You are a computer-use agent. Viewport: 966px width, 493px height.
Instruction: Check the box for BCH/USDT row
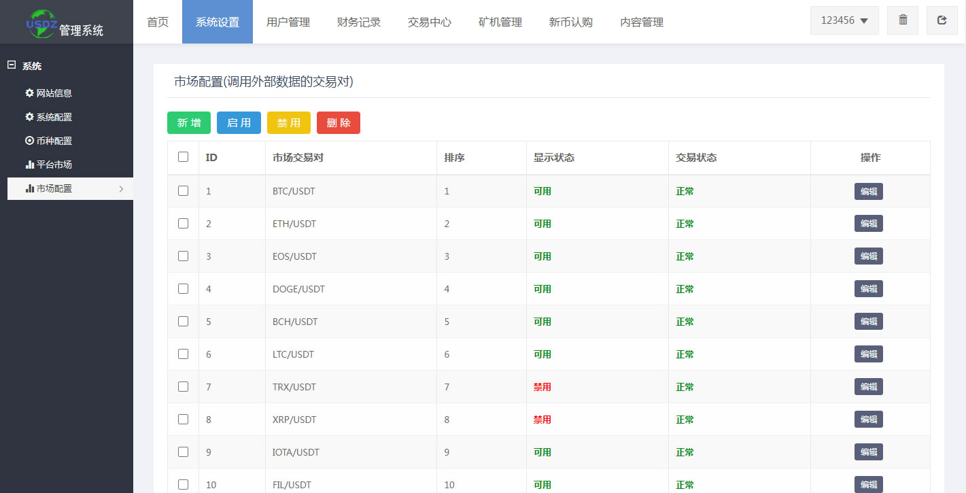coord(183,322)
